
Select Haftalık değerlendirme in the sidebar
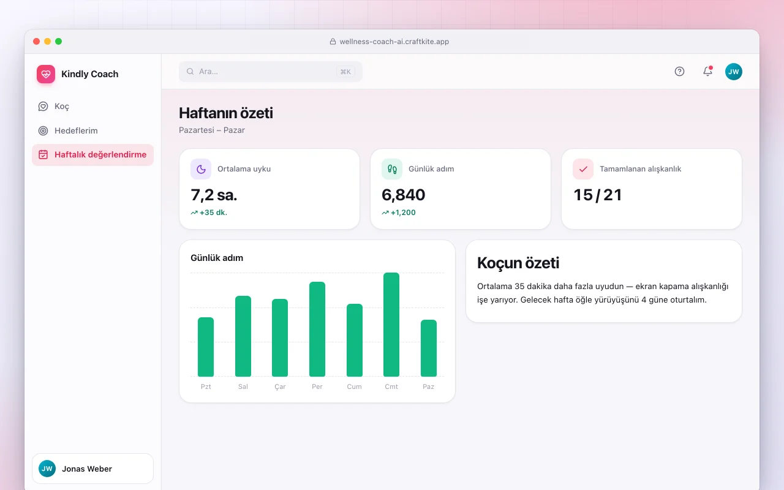pos(92,155)
